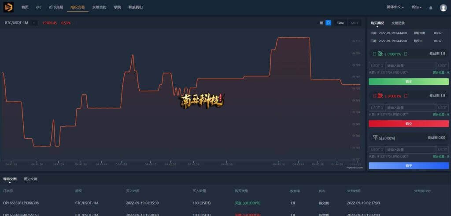
Task: Open the user avatar profile
Action: point(443,7)
